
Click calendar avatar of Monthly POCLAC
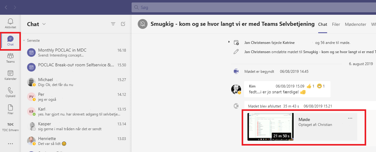coord(32,53)
